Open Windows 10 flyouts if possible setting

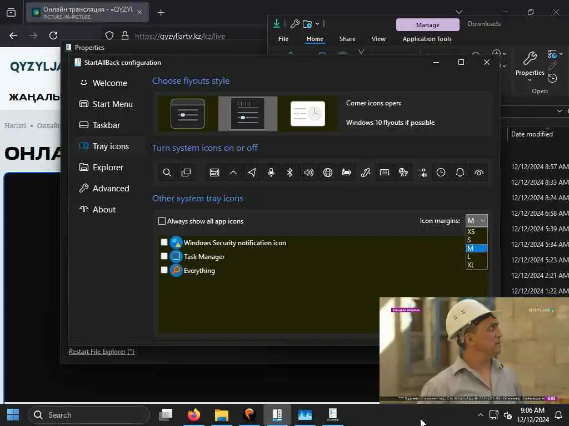point(390,123)
